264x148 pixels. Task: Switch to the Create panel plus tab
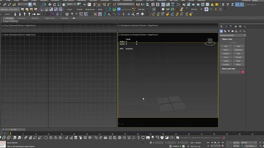pyautogui.click(x=221, y=26)
